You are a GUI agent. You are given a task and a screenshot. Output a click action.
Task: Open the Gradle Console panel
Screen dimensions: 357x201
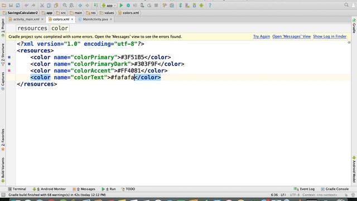point(335,189)
